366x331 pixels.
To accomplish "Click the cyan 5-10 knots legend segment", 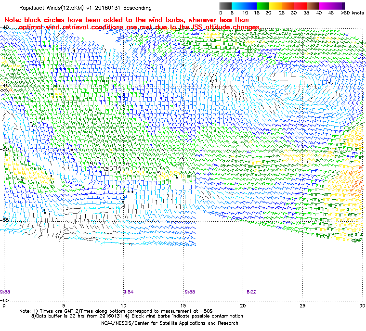I will click(238, 6).
